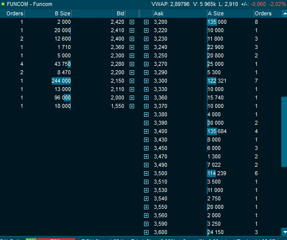
Task: Select the 135 000 ask size cell
Action: pyautogui.click(x=217, y=22)
